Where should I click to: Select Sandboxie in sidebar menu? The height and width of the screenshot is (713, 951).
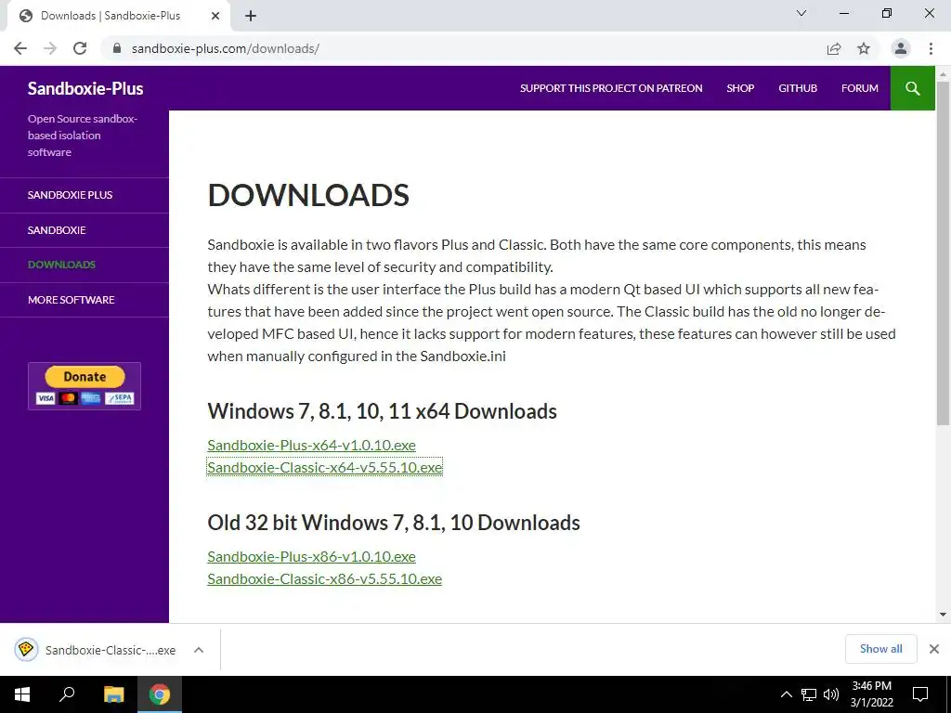click(x=85, y=230)
